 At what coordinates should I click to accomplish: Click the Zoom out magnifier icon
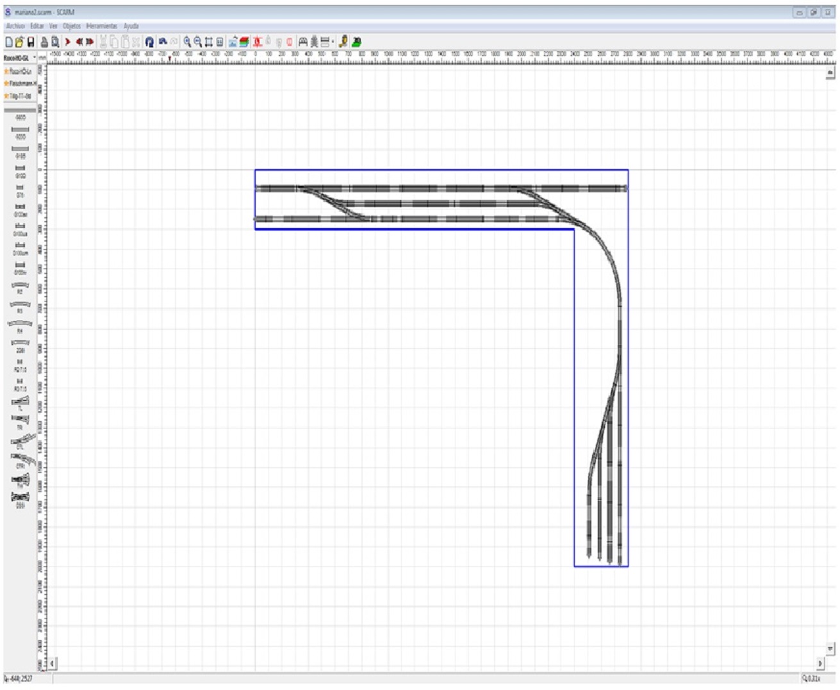coord(198,42)
